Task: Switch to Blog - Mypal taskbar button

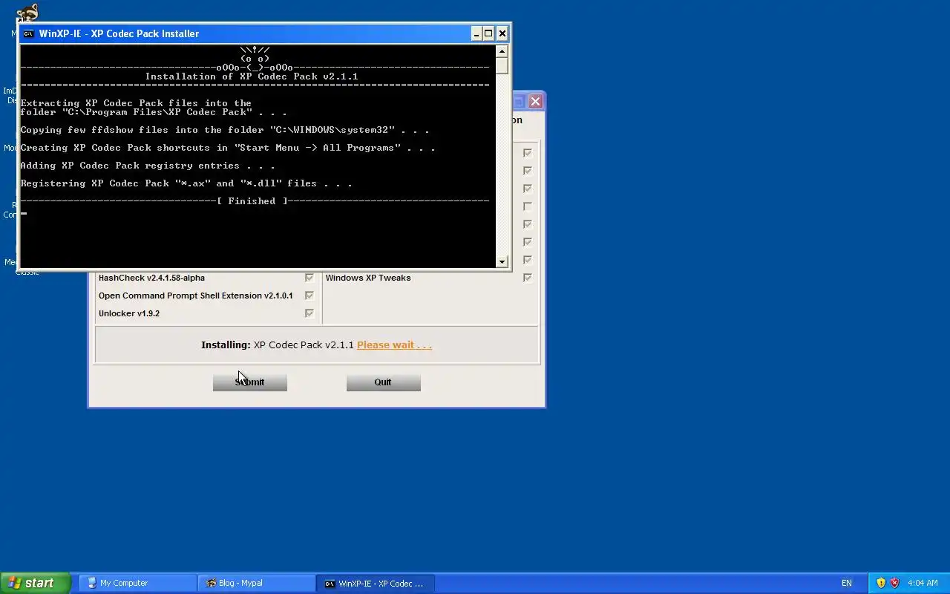Action: (x=256, y=583)
